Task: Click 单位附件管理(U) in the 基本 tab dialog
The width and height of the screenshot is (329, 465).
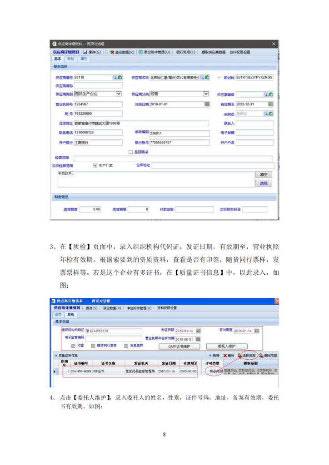Action: coord(155,52)
